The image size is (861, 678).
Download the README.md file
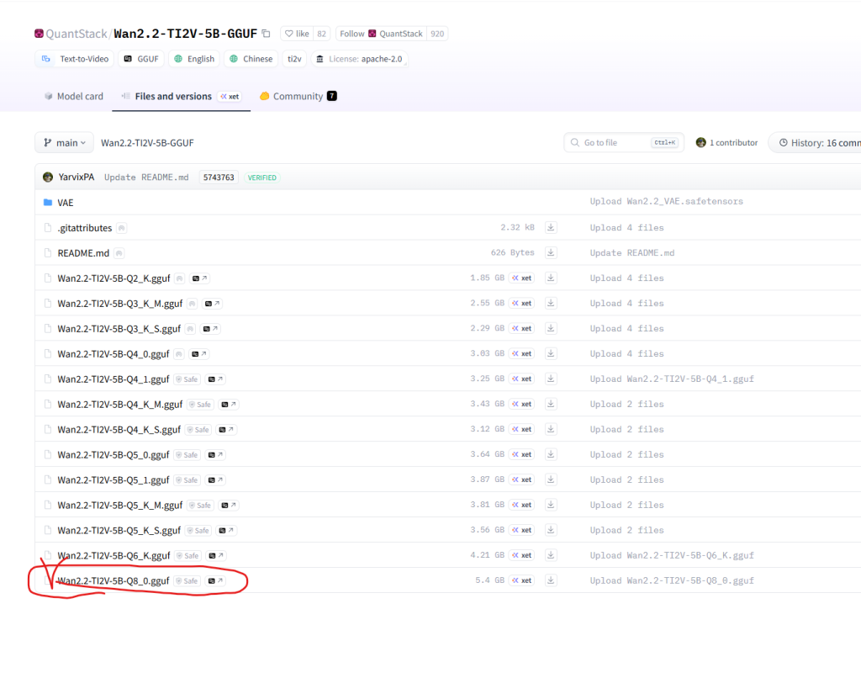551,252
